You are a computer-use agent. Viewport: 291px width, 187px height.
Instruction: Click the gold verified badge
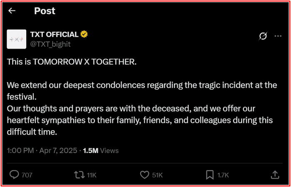click(x=84, y=34)
